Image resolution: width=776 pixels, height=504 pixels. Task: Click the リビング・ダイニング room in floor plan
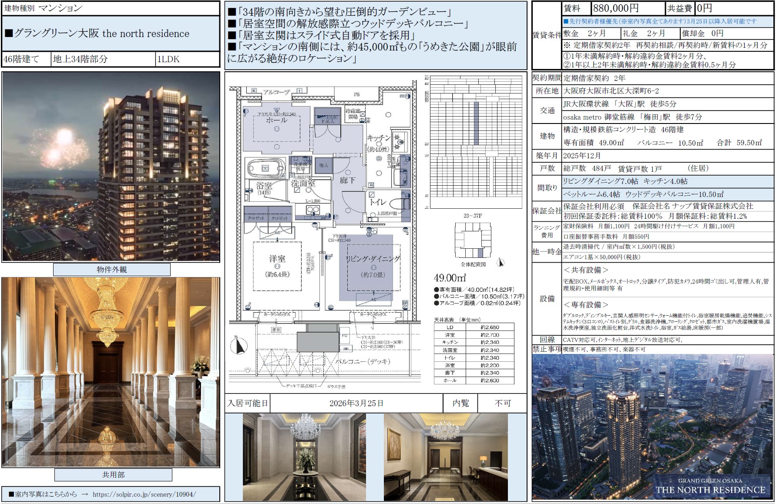point(373,266)
